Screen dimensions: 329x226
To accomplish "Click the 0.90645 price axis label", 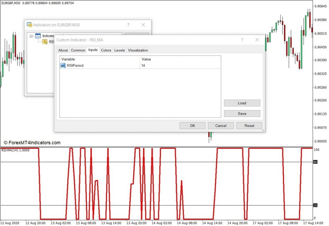I will click(x=320, y=6).
